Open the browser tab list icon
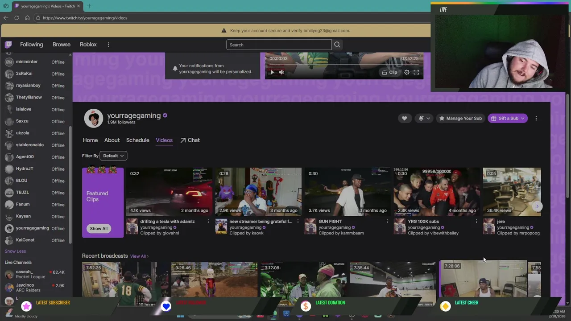 click(x=6, y=6)
